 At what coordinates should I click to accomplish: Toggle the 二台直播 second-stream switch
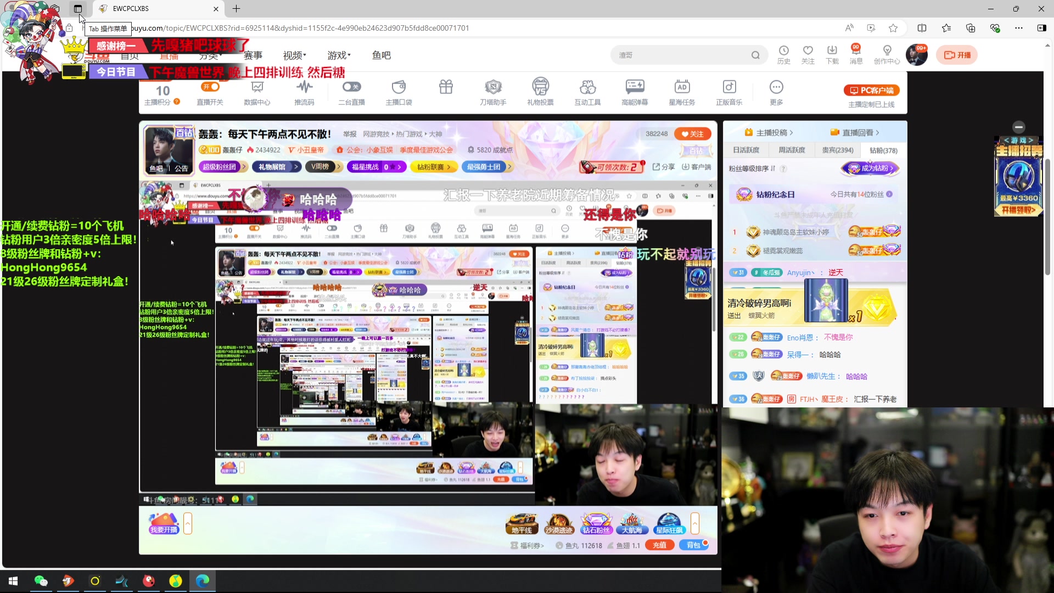[x=351, y=87]
